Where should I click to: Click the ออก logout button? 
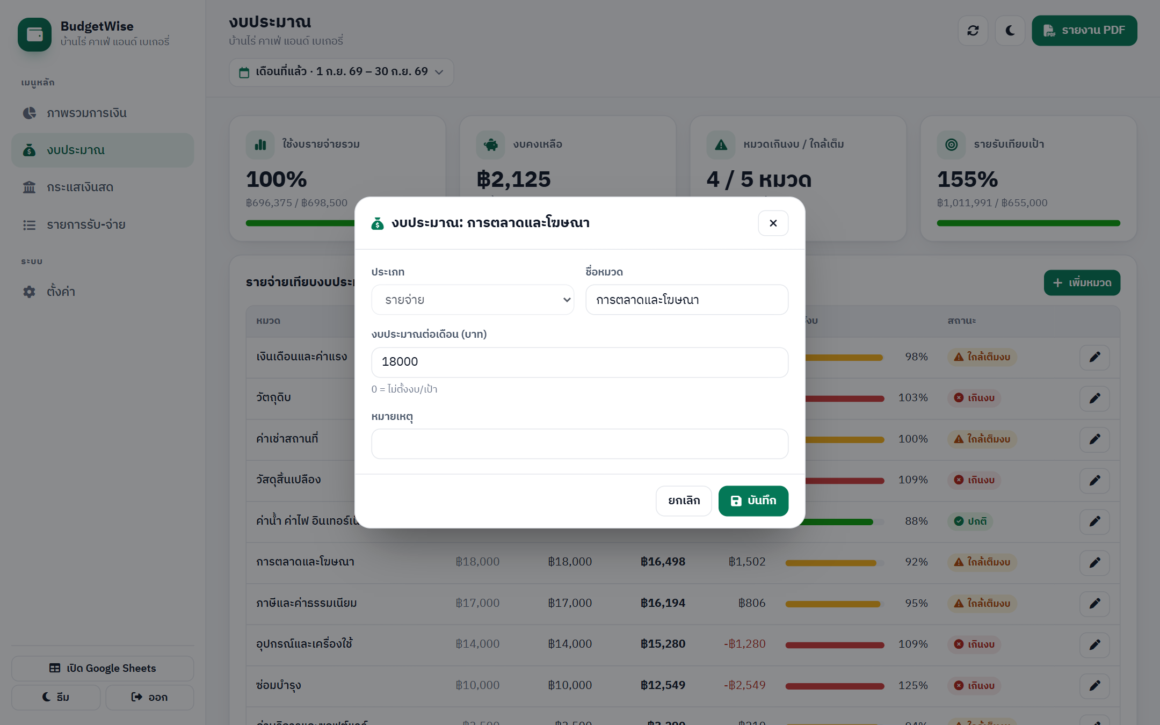click(149, 698)
